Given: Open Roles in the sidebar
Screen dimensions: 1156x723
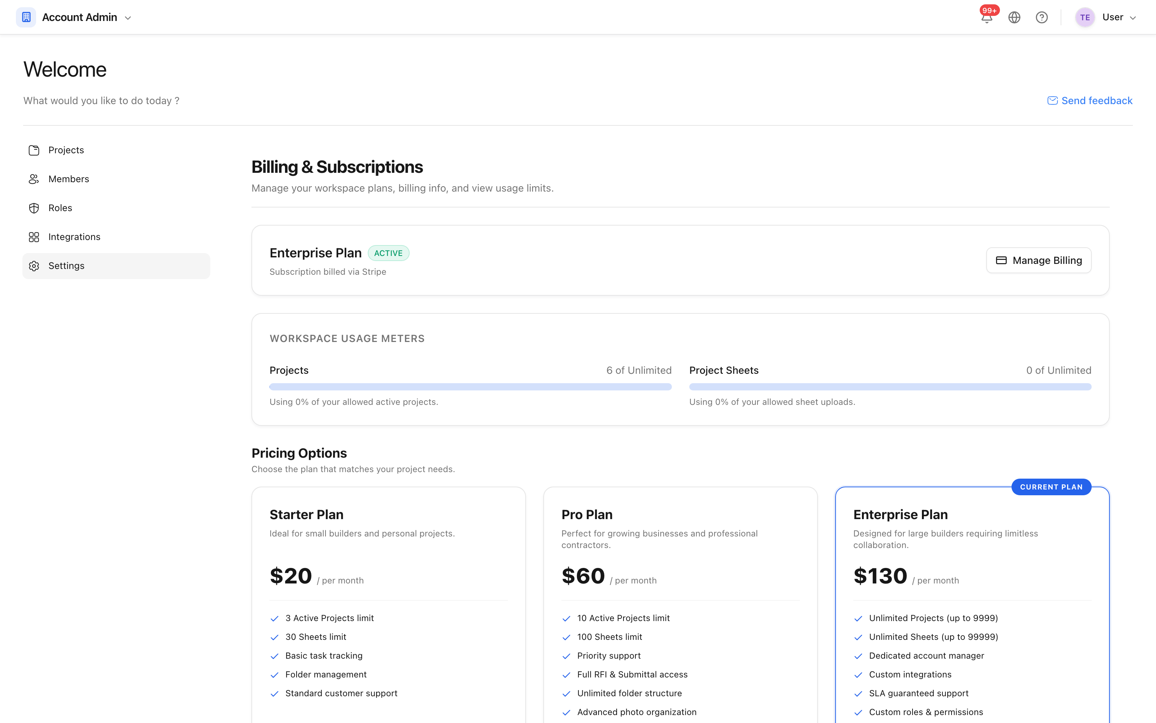Looking at the screenshot, I should coord(116,208).
